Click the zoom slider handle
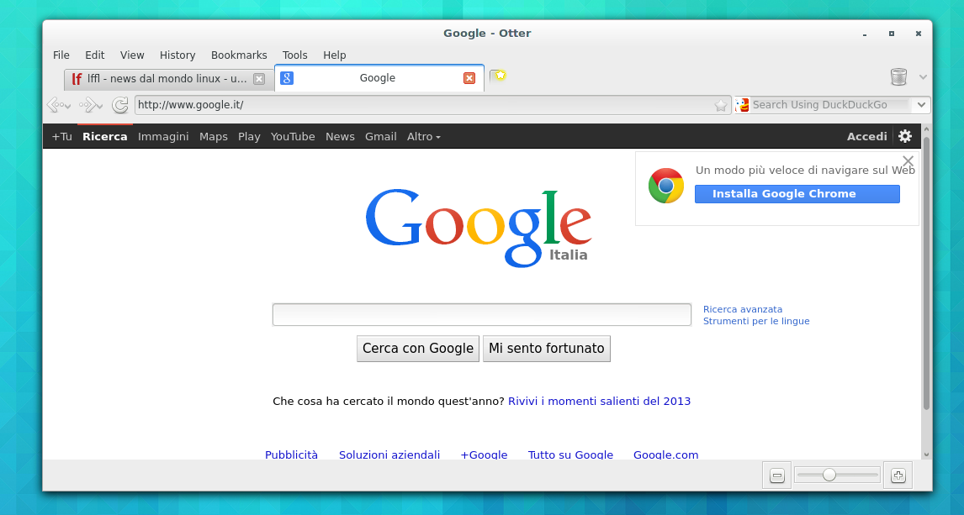Screen dimensions: 964x515 (829, 476)
